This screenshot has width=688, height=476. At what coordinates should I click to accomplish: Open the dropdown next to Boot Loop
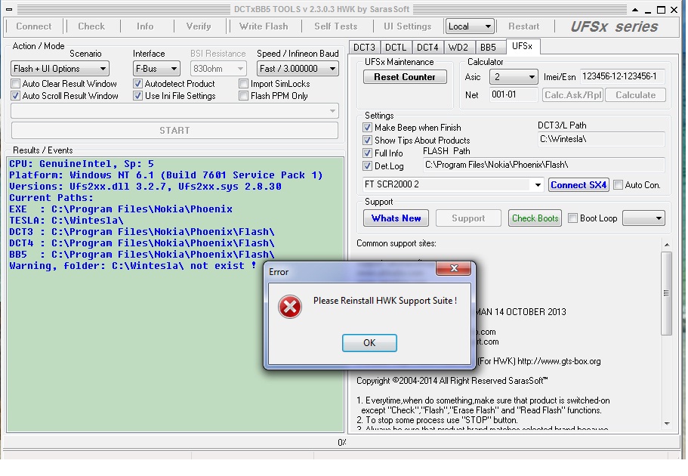pyautogui.click(x=643, y=218)
